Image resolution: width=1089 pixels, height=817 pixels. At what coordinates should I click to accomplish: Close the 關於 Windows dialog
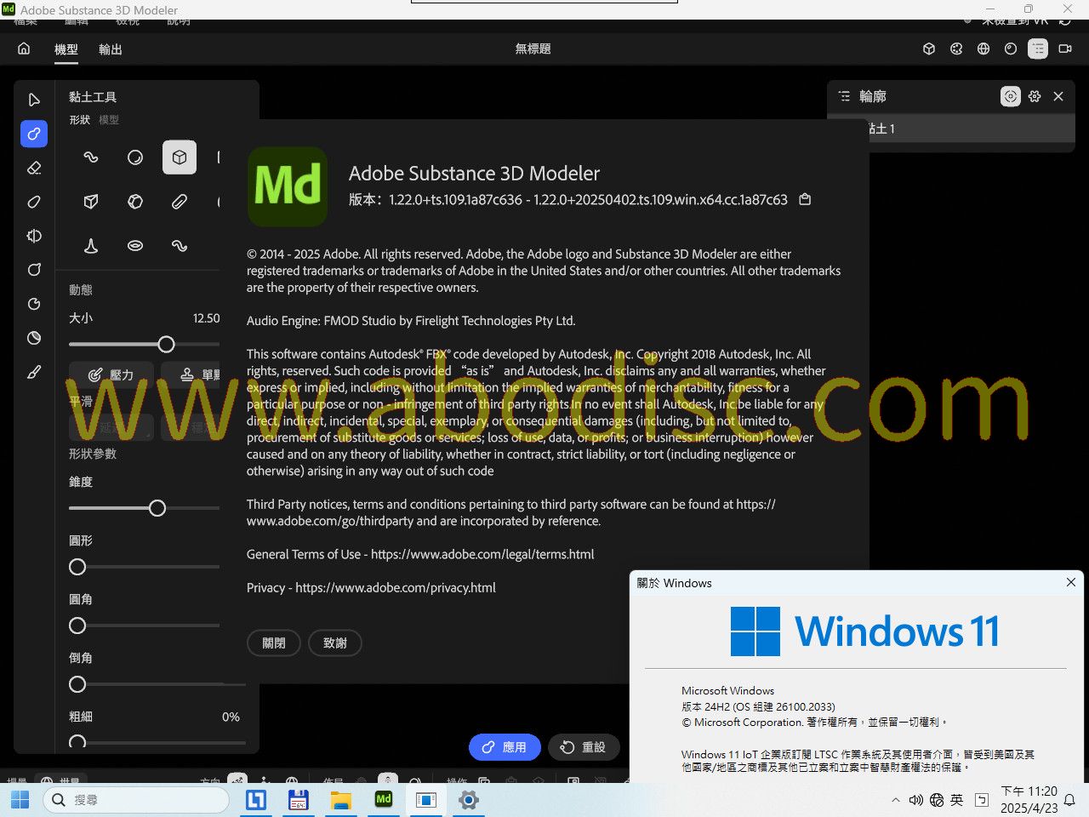pos(1070,582)
